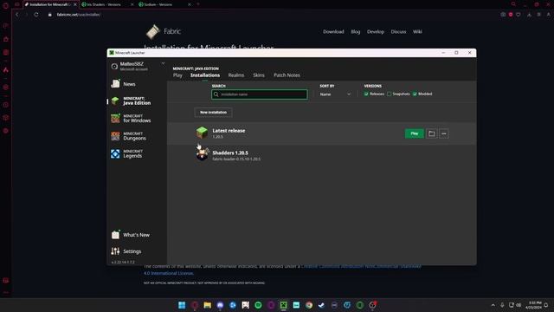Close the Iris Shaders browser tab

(x=132, y=4)
